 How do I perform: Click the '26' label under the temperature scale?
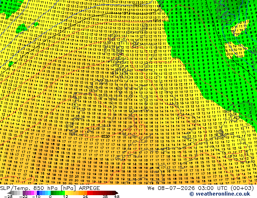85,196
